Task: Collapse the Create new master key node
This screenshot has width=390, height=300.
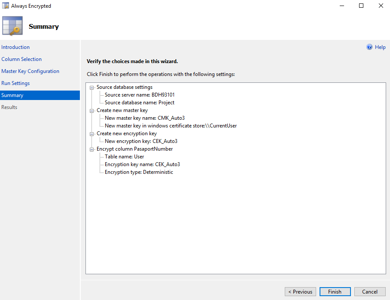Action: click(x=92, y=111)
